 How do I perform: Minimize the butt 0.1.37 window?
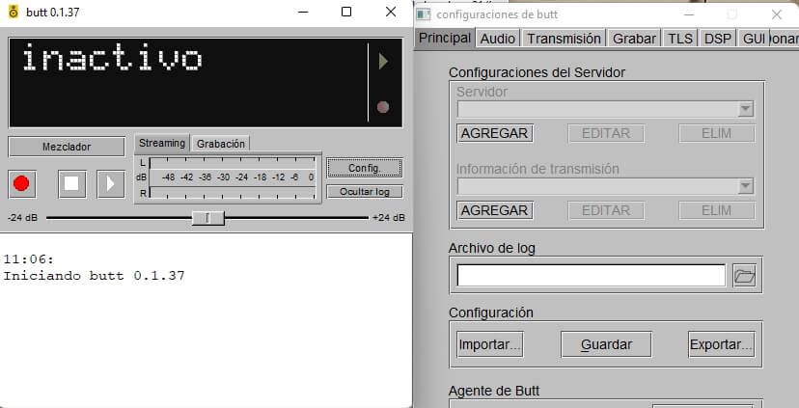[303, 12]
